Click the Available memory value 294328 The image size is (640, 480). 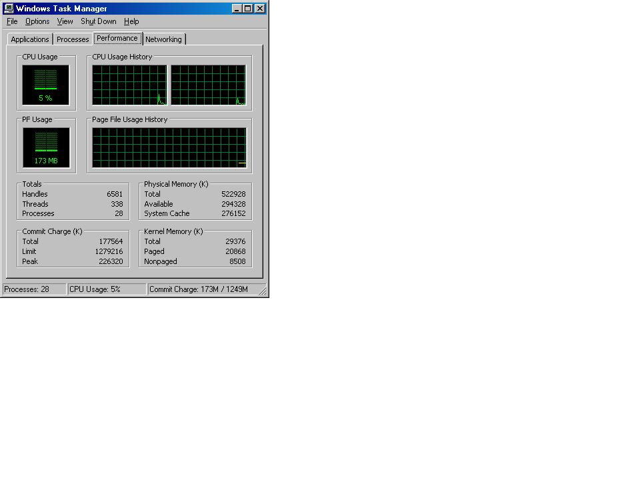(233, 204)
